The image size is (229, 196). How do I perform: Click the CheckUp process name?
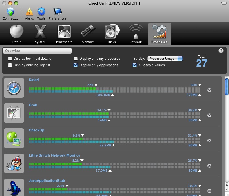pyautogui.click(x=36, y=130)
